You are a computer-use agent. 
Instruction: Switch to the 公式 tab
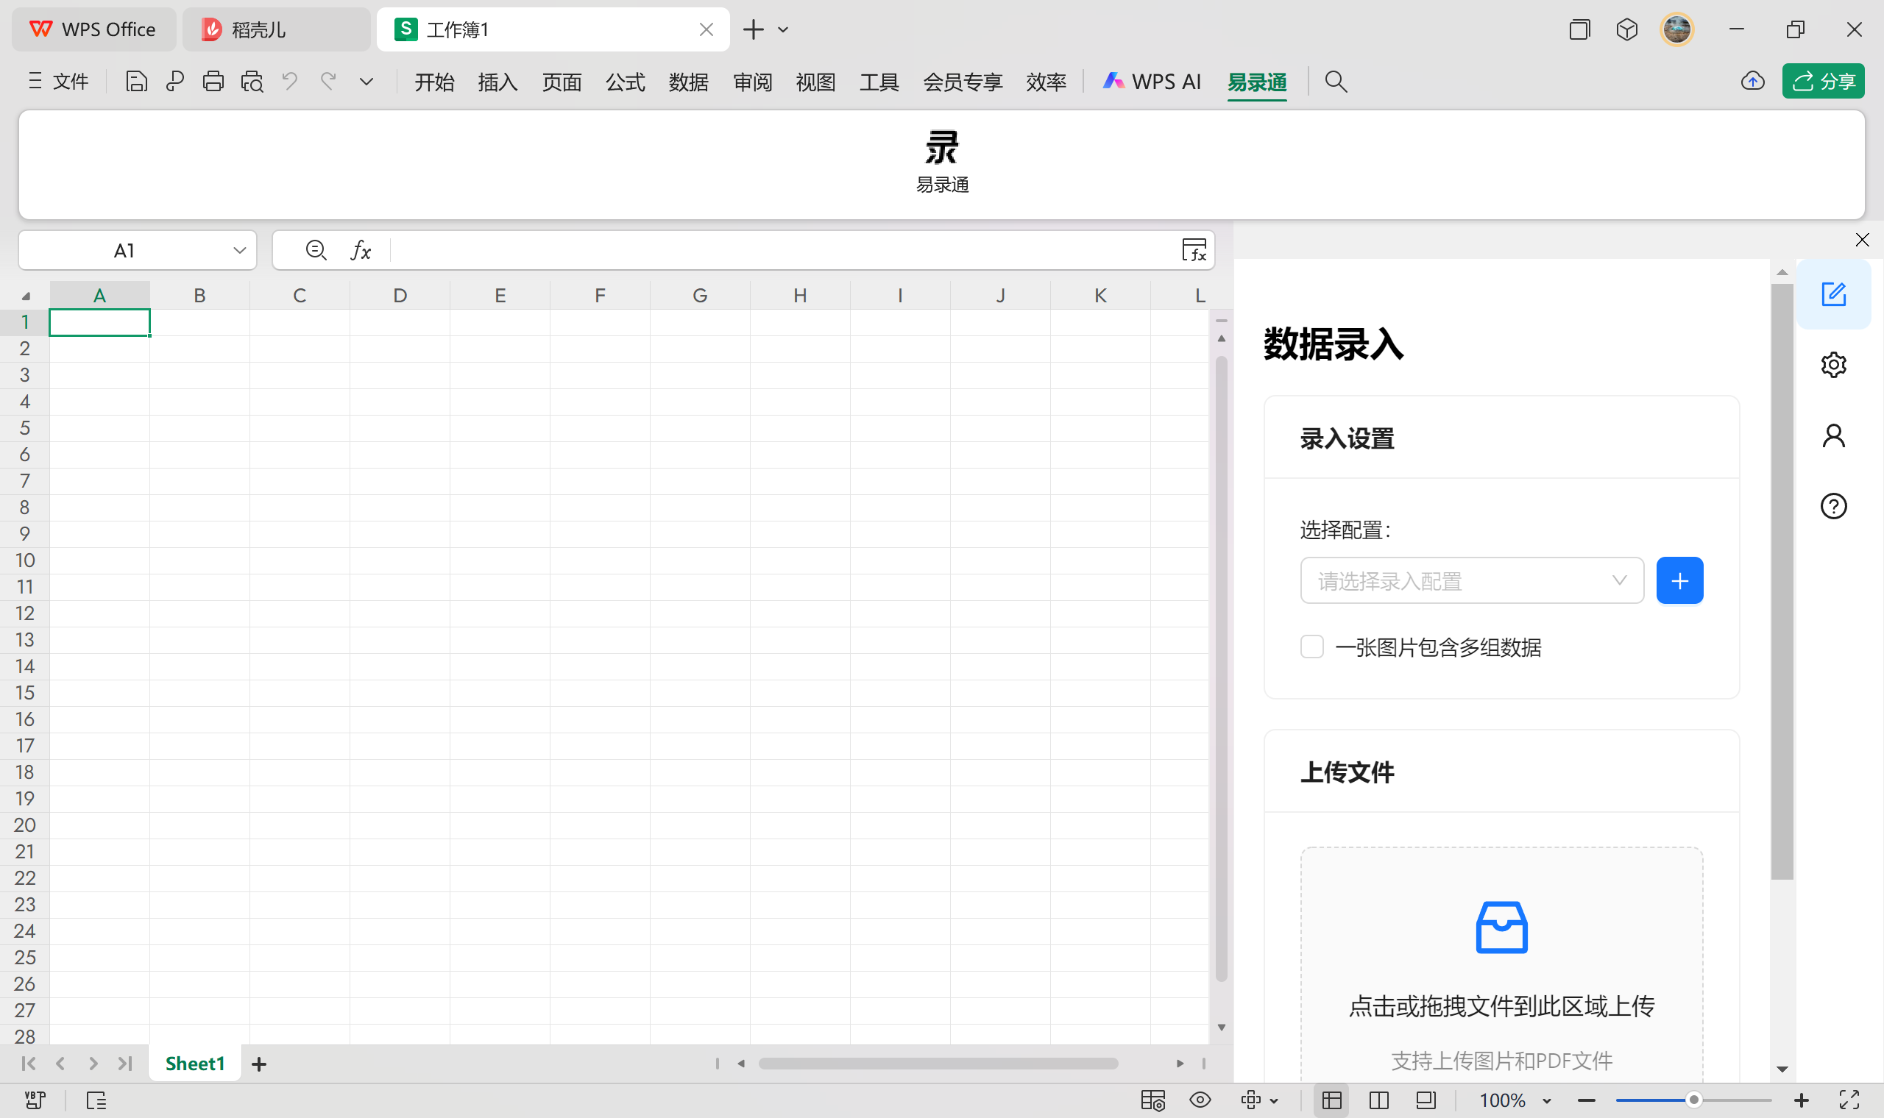point(626,82)
